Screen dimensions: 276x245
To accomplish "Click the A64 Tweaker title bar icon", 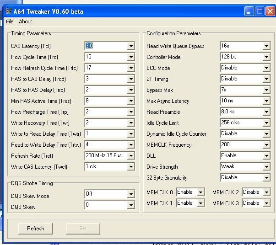I will click(x=8, y=11).
